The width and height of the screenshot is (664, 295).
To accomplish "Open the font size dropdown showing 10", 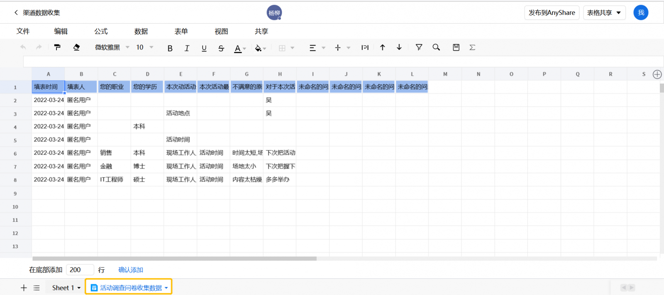I will pyautogui.click(x=145, y=47).
